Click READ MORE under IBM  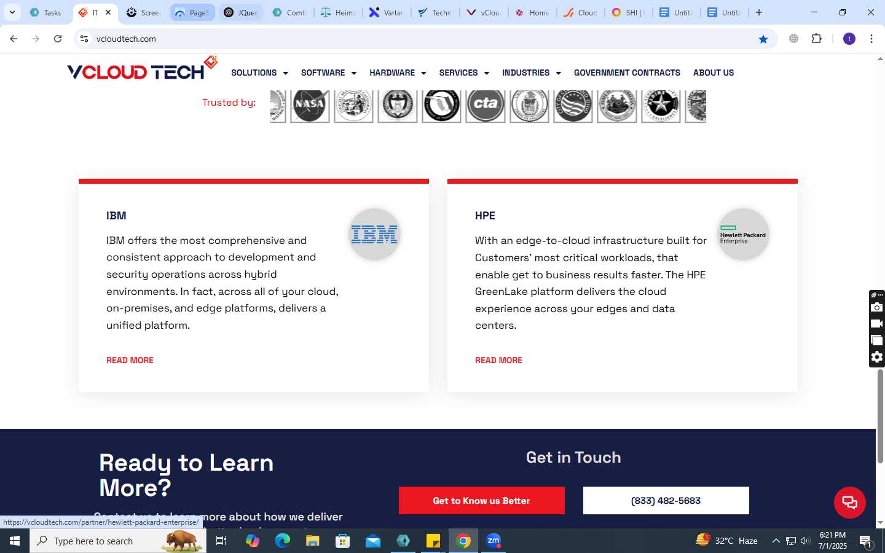[130, 360]
